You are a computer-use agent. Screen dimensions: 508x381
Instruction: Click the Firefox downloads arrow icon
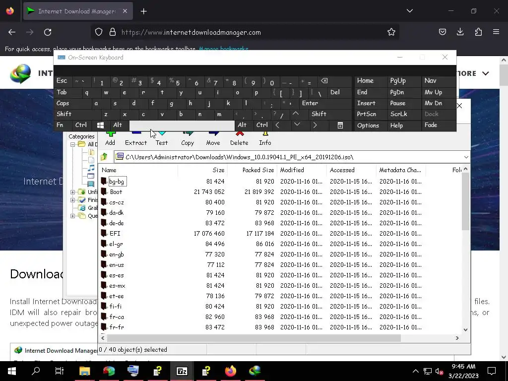[x=460, y=32]
